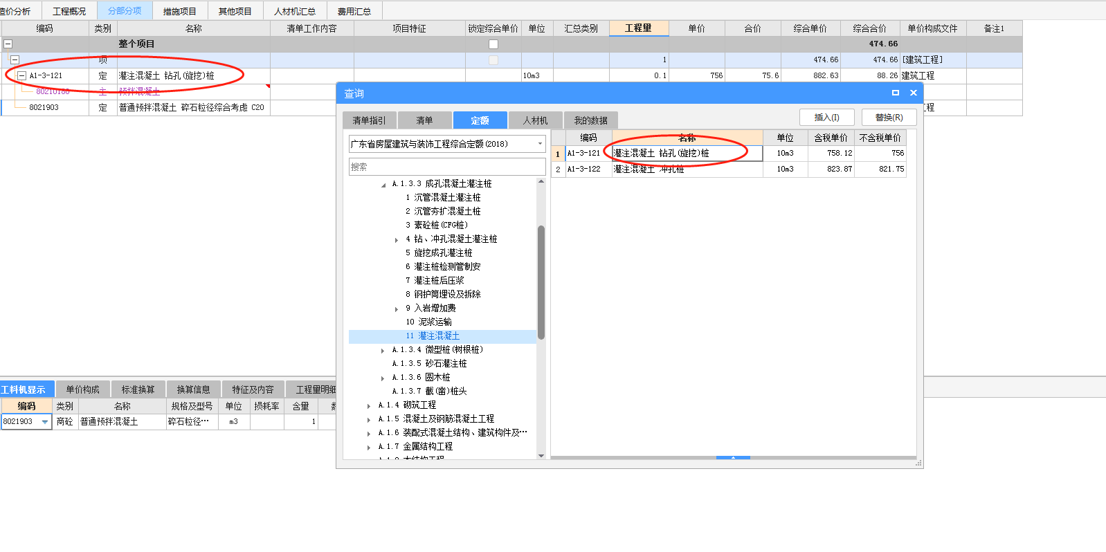1106x552 pixels.
Task: Toggle the 锁定综合单价 checkbox in the 项 row
Action: tap(493, 60)
